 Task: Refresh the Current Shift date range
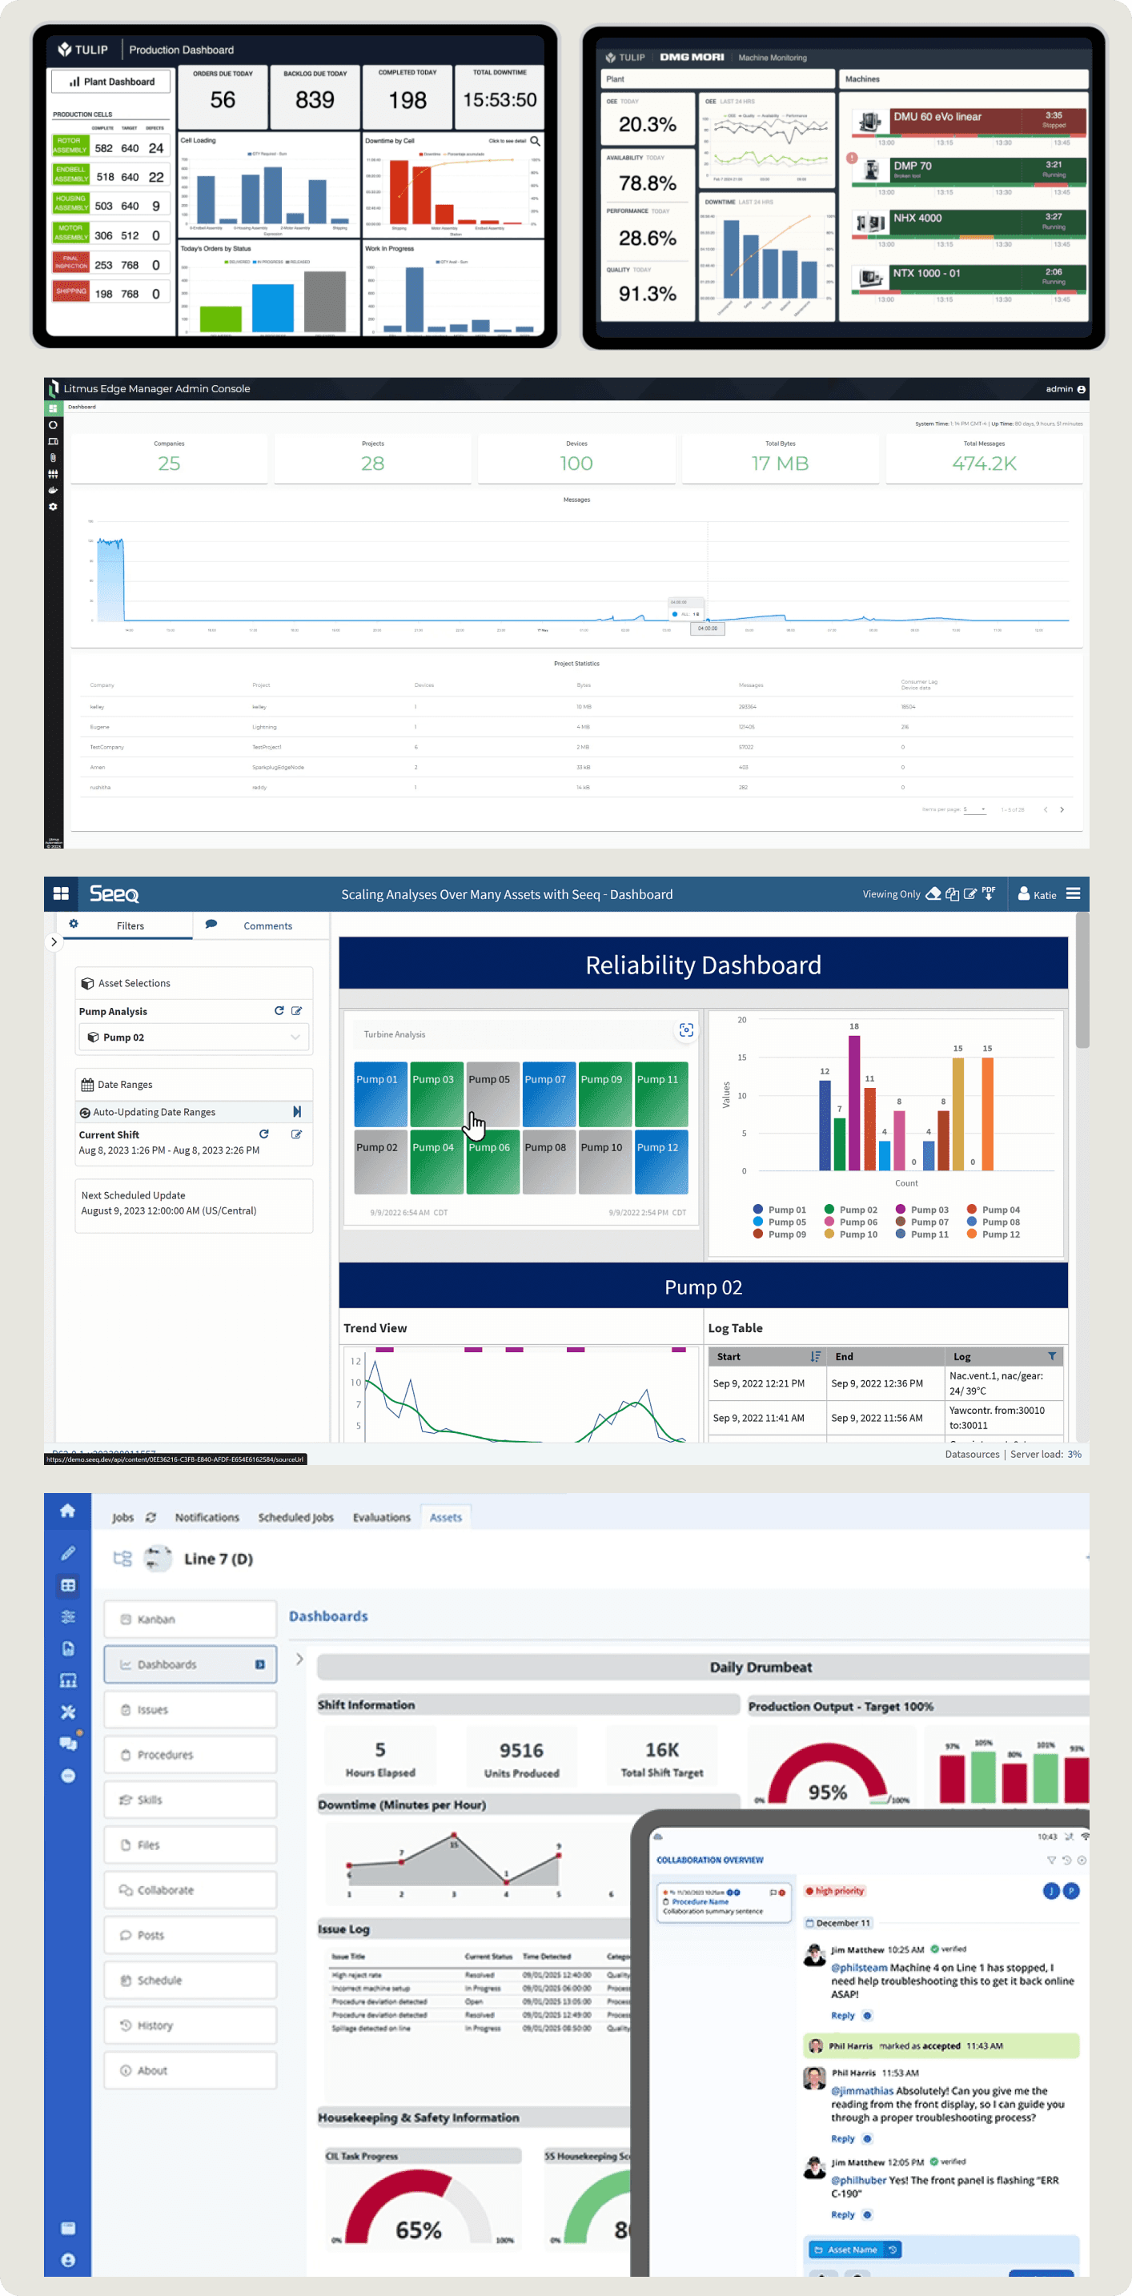point(264,1134)
